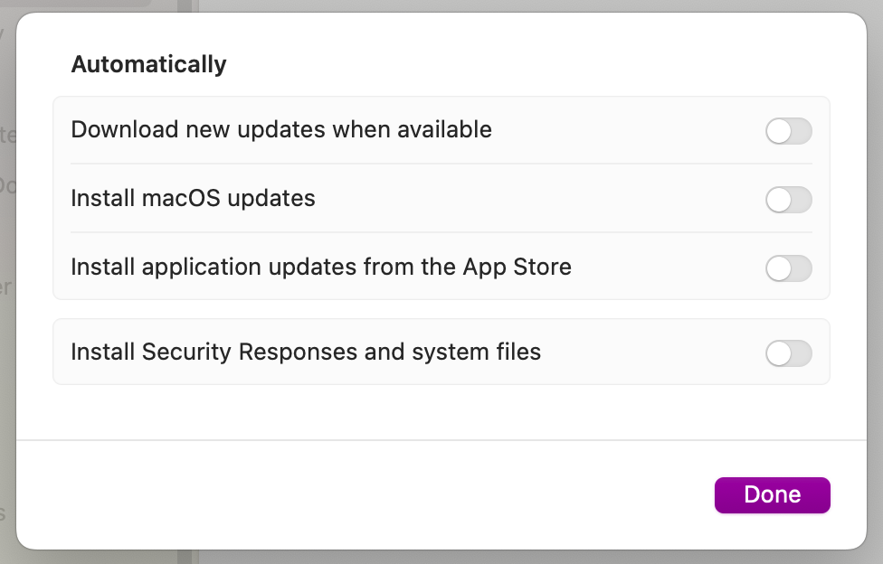Viewport: 883px width, 564px height.
Task: Click the "Install Security Responses and system files" label
Action: pyautogui.click(x=305, y=352)
